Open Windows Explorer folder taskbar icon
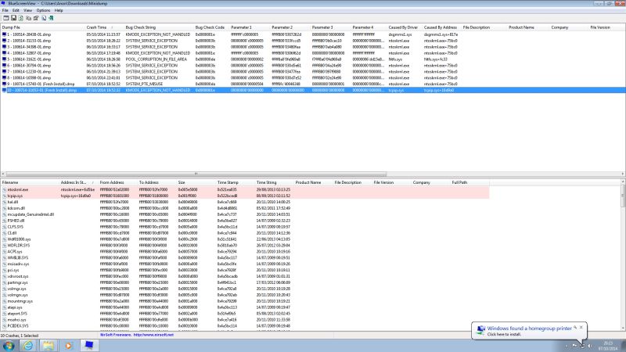 (49, 346)
